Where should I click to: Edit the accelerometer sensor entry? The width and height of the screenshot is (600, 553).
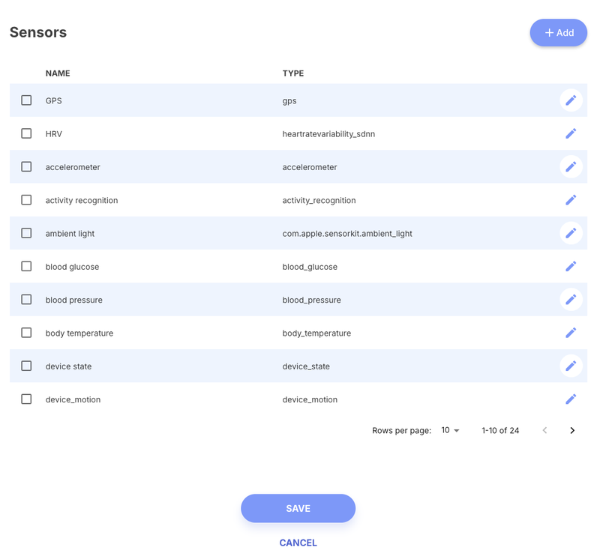571,166
